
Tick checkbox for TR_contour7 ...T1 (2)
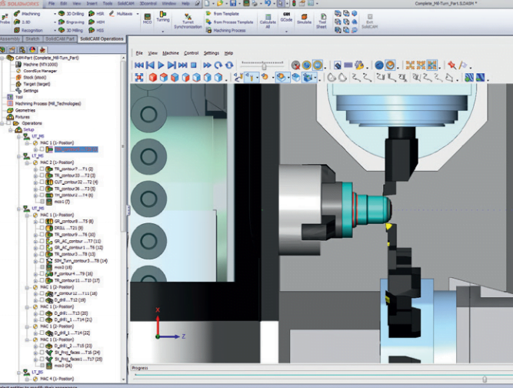[x=42, y=169]
